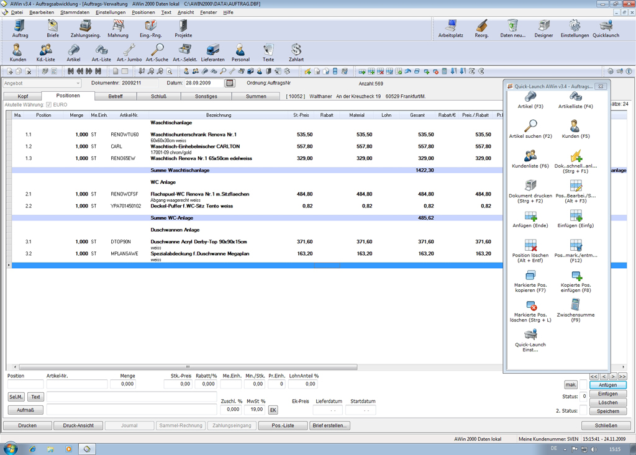Screen dimensions: 636x455
Task: Toggle the EURO currency checkbox
Action: click(49, 105)
